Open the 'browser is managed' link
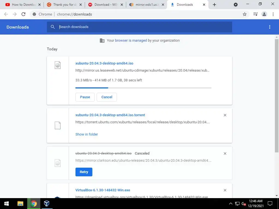 tap(131, 41)
